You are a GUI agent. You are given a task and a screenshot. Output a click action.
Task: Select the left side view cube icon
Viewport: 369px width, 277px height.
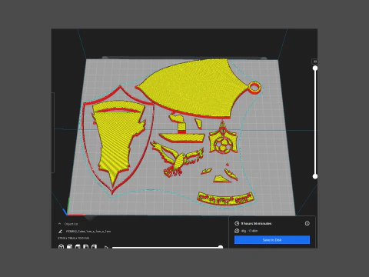coord(86,246)
